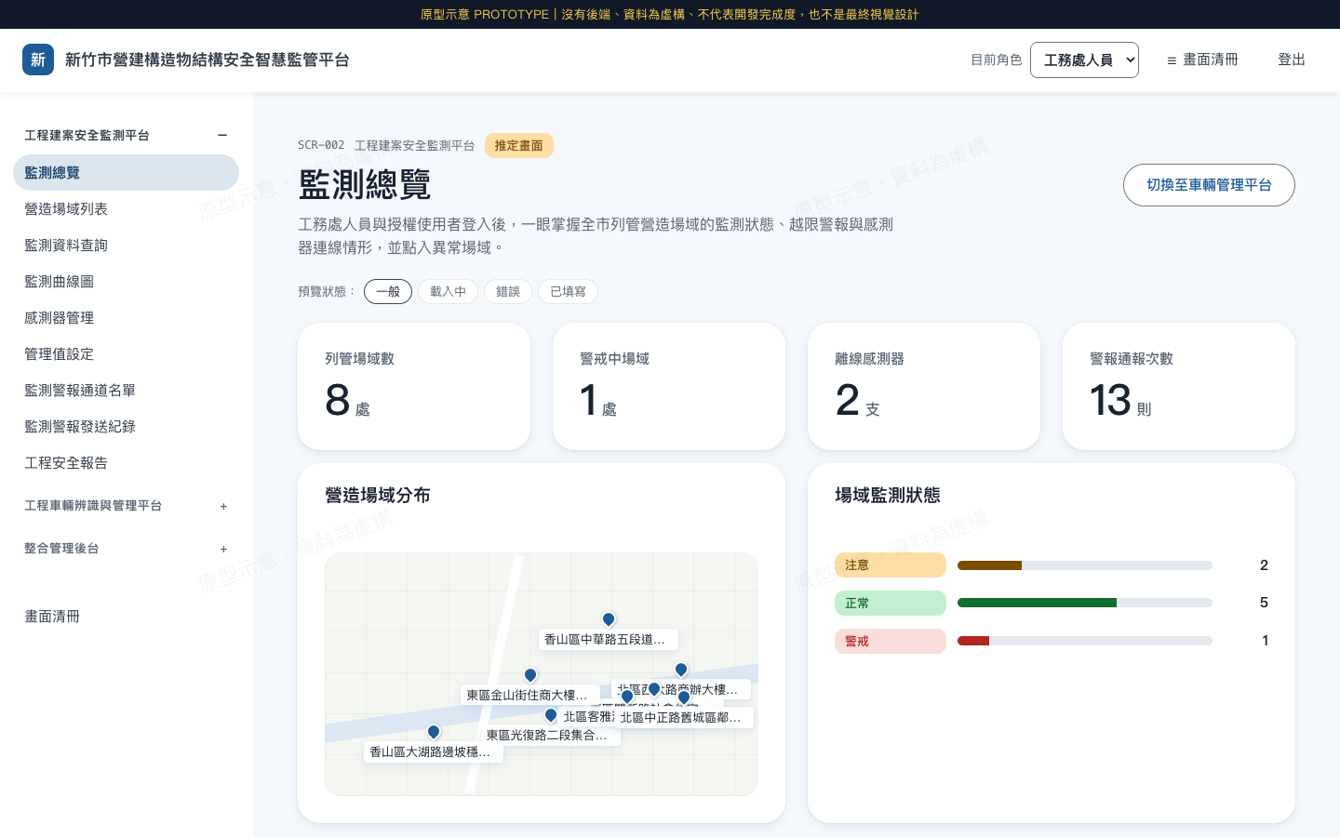Click the map pin above 北區中正路舊城區鄰 label
This screenshot has height=837, width=1340.
[684, 697]
